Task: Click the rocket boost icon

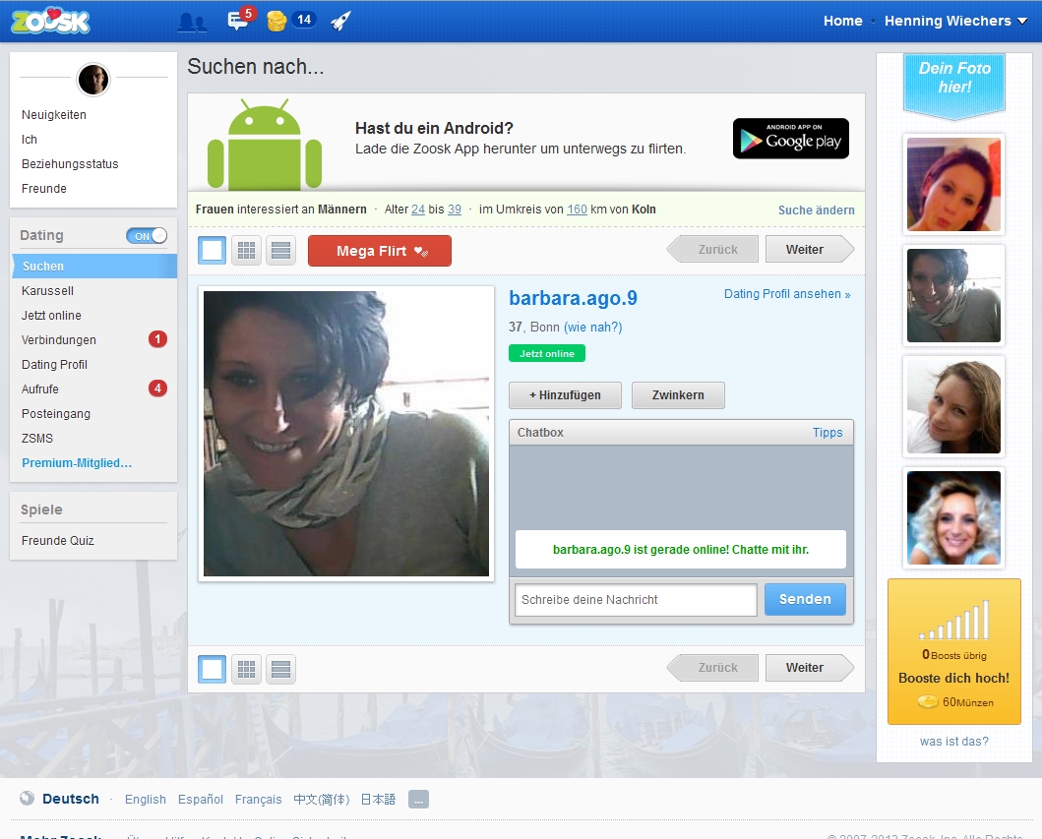Action: [340, 22]
